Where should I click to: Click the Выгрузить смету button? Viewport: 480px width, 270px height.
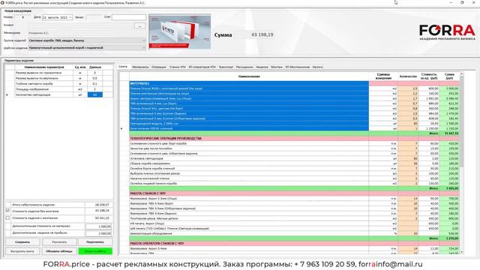(22, 251)
